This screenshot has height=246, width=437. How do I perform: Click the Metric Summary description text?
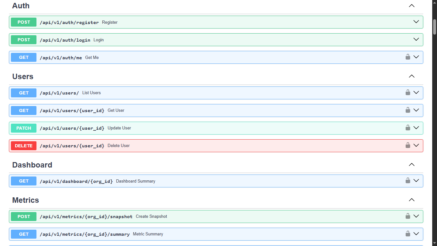148,234
